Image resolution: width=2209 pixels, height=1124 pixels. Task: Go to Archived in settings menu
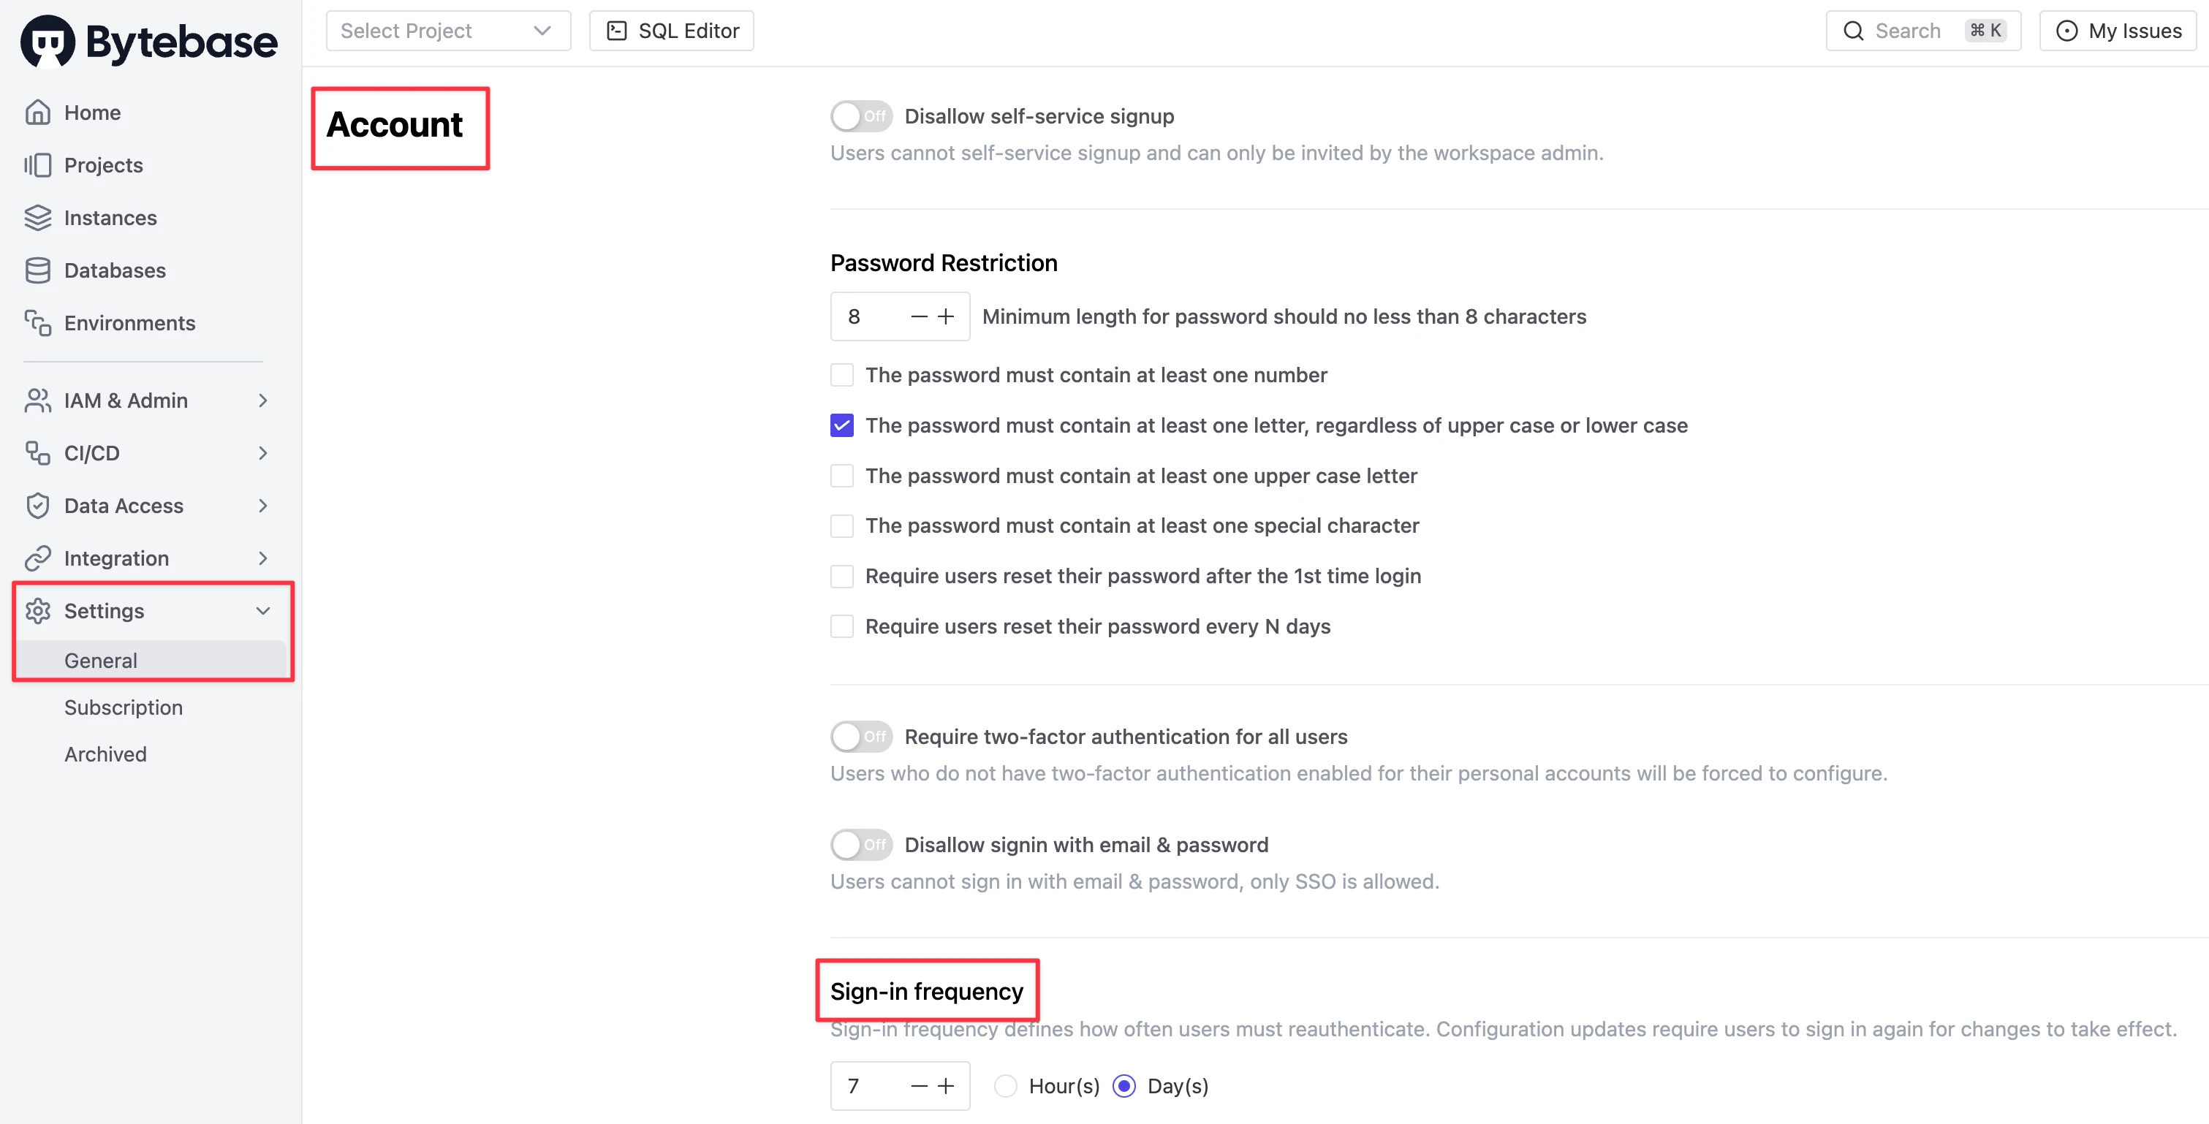pos(105,753)
